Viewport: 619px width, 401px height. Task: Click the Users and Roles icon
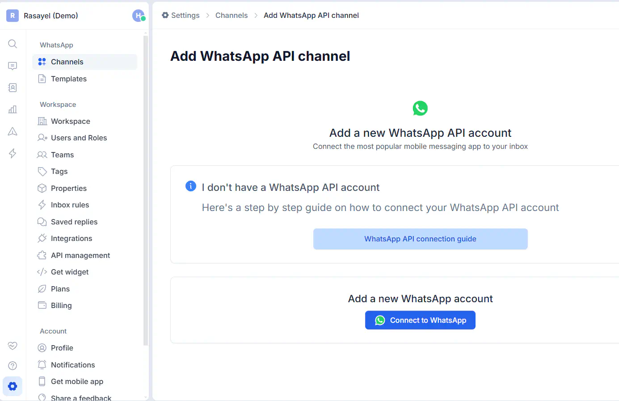coord(42,138)
